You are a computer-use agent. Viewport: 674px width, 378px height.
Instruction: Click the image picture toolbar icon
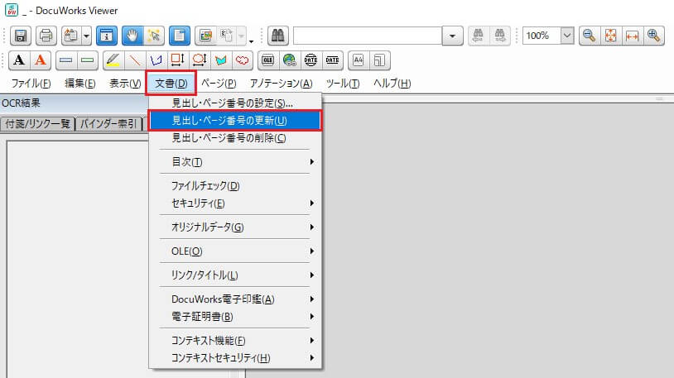205,36
